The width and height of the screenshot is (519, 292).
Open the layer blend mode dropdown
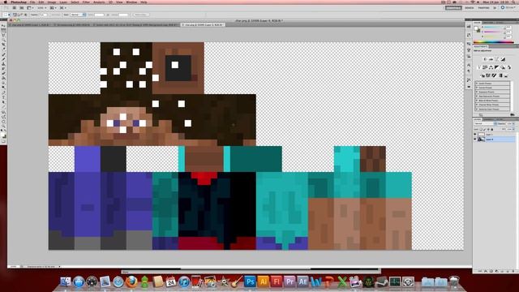(486, 124)
